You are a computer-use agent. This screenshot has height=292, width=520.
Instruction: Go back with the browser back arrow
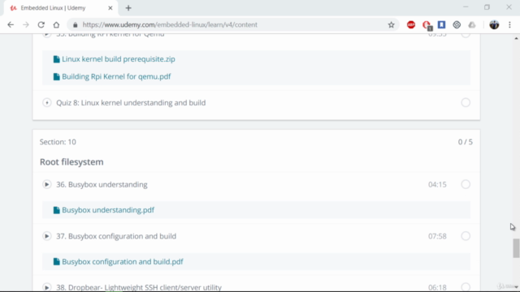pyautogui.click(x=11, y=25)
